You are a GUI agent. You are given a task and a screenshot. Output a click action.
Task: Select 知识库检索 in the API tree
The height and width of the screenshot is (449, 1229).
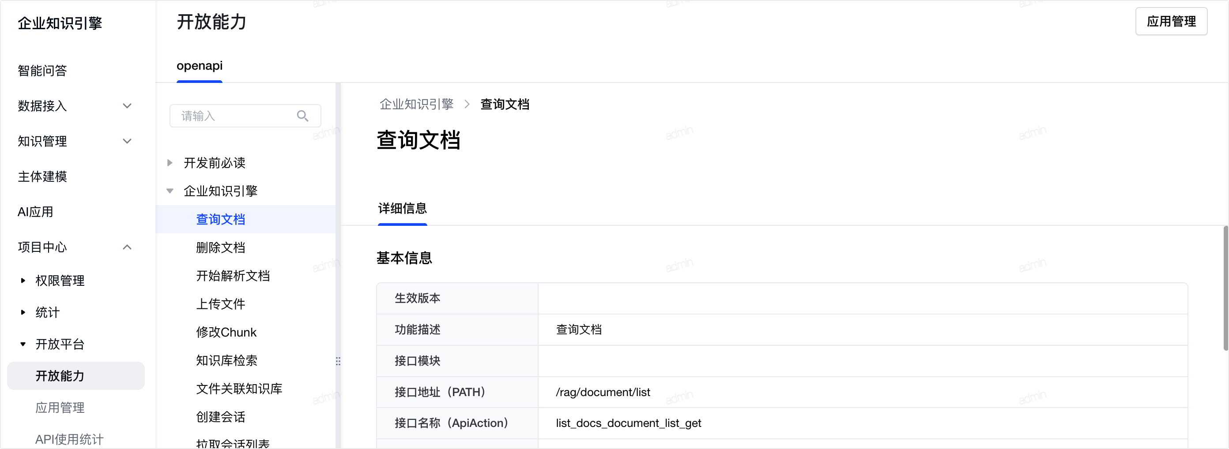coord(227,360)
